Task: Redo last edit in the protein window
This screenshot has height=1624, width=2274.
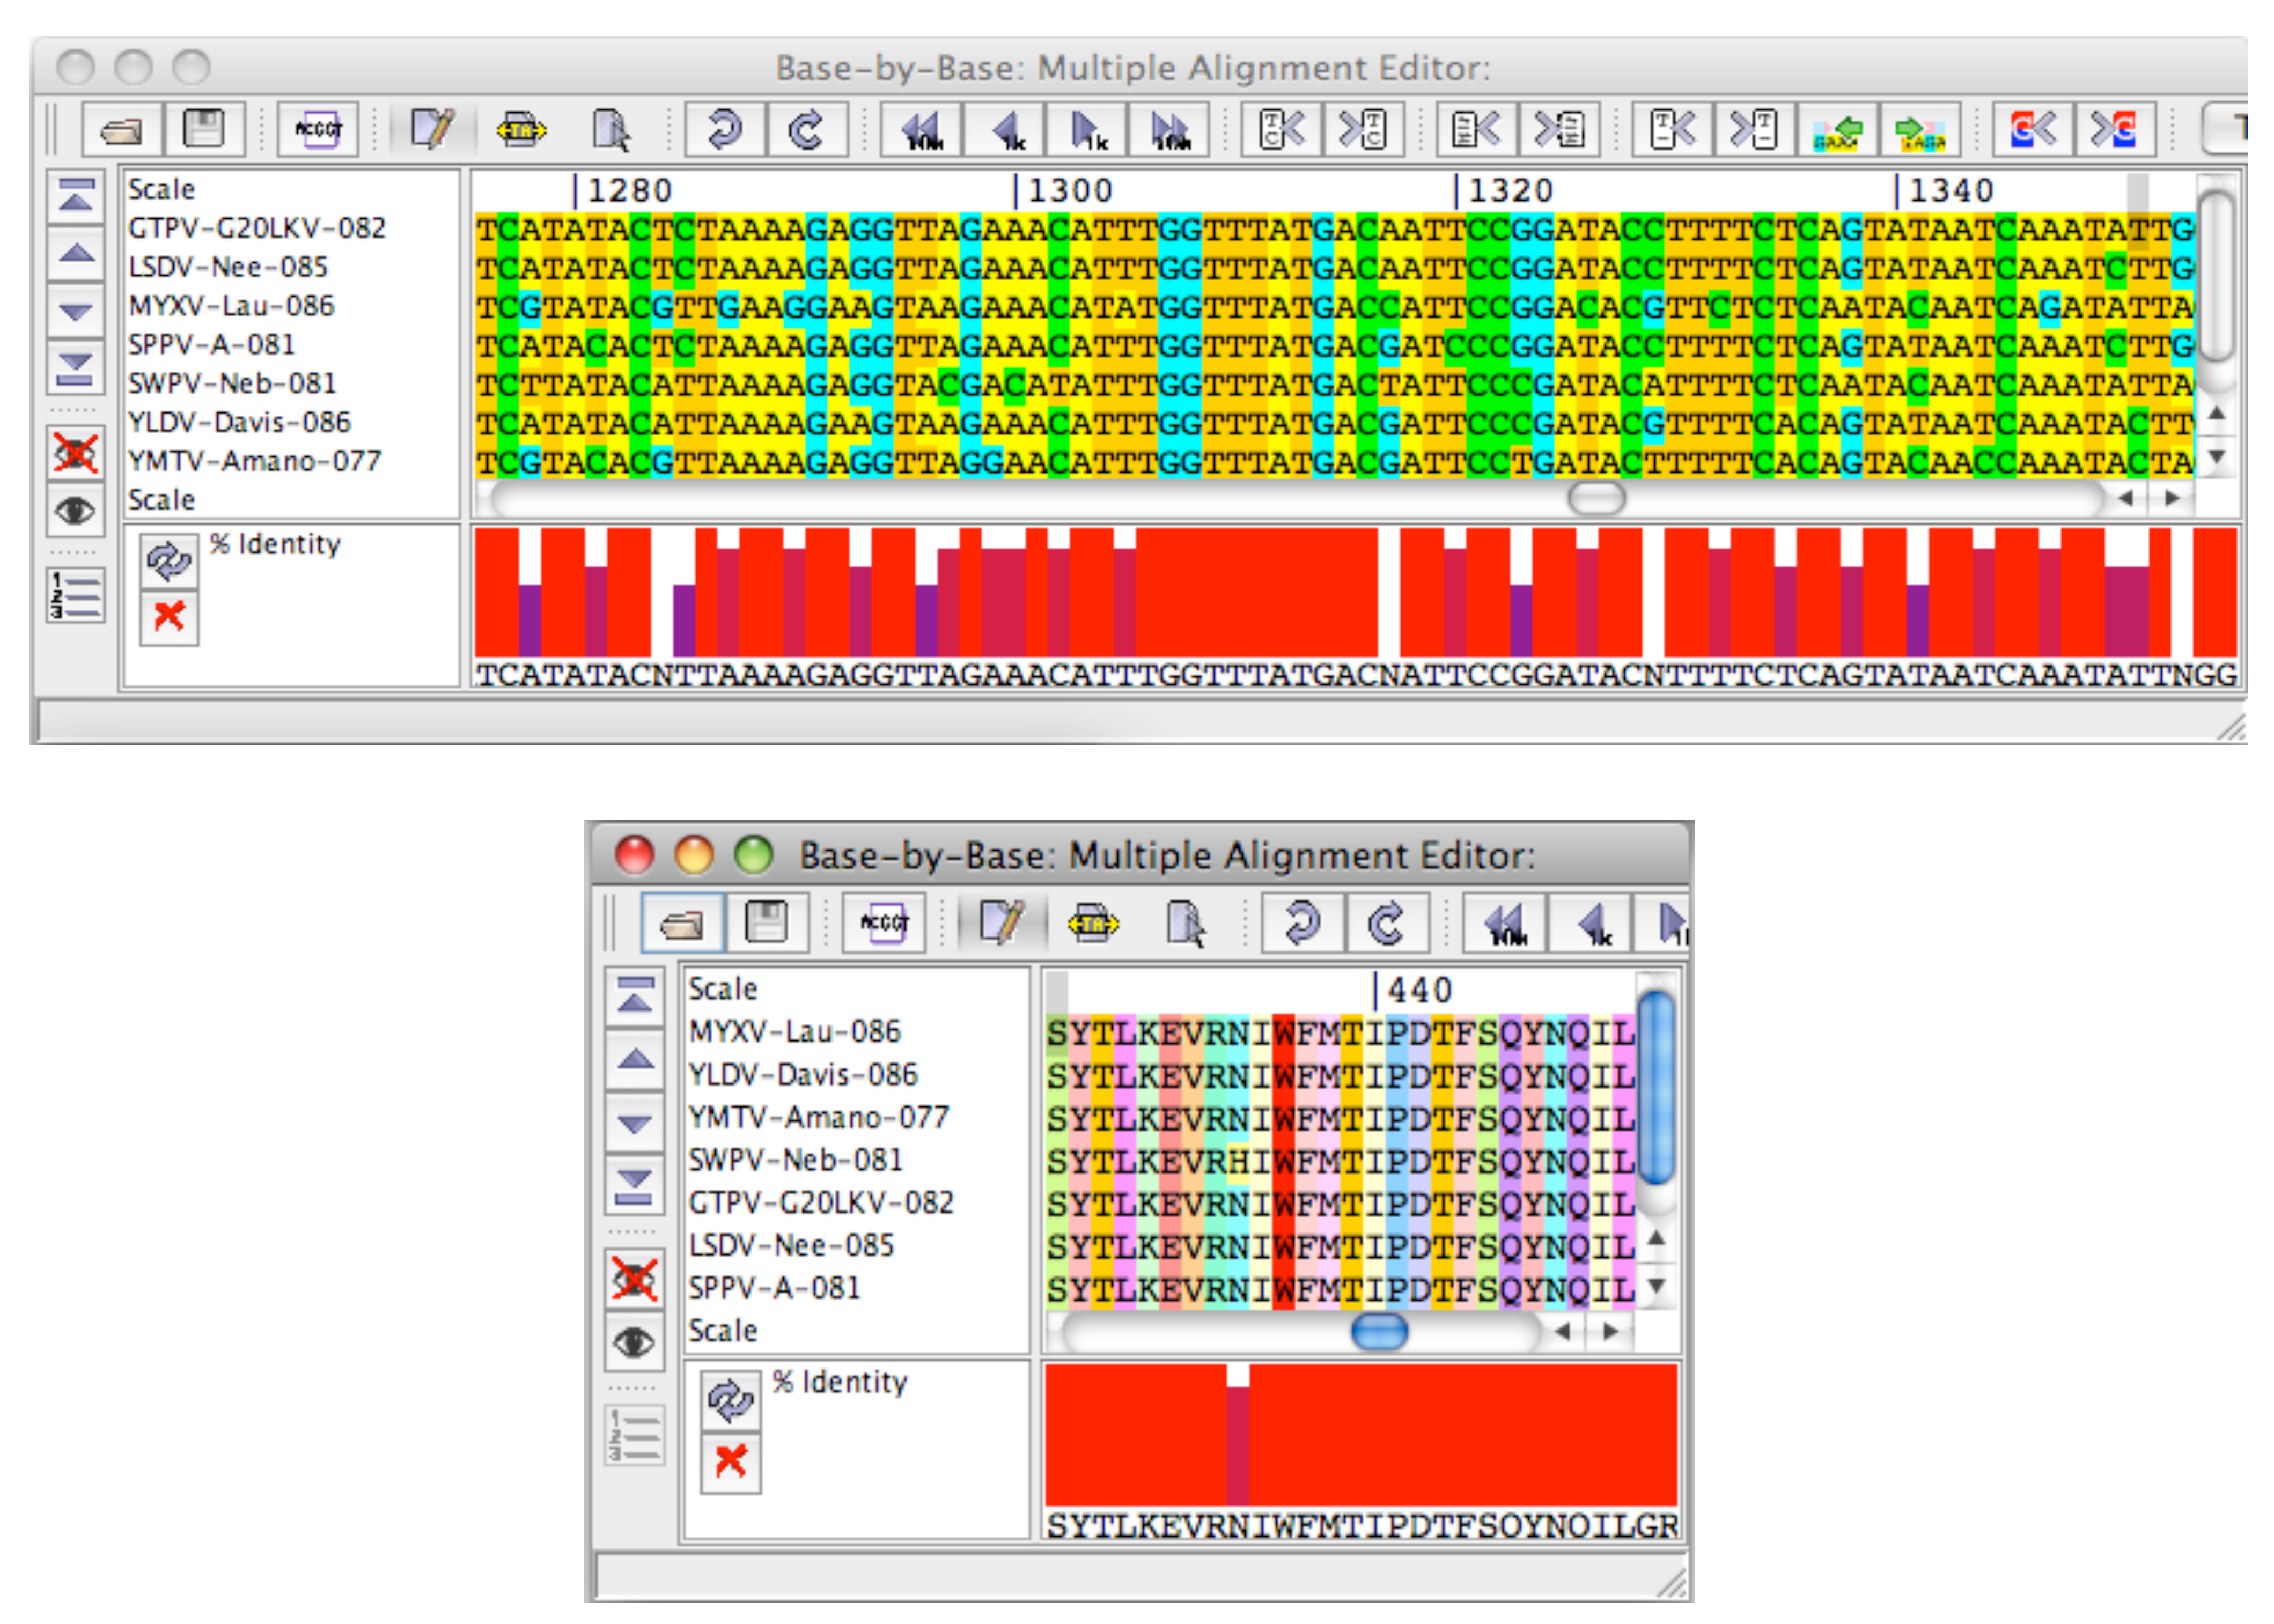Action: (1387, 923)
